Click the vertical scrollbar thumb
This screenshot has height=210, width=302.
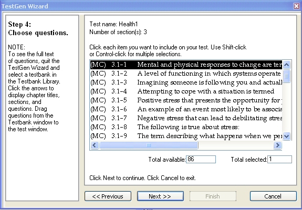287,76
